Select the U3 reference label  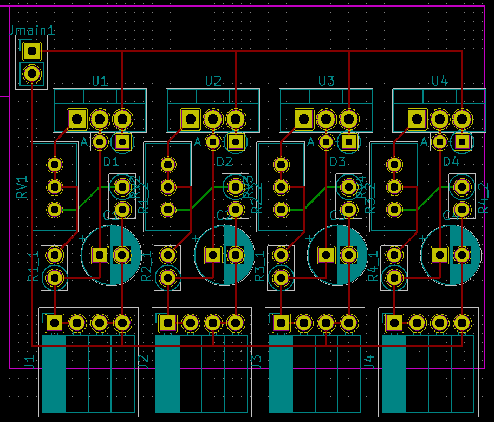point(327,81)
